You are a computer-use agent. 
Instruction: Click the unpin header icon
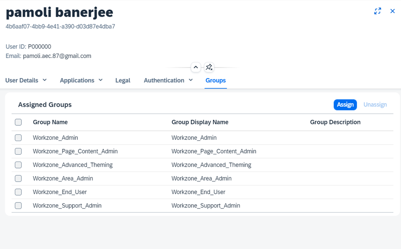[x=209, y=67]
